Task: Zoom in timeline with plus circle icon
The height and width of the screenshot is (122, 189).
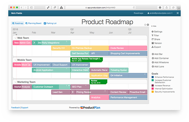Action: click(148, 25)
